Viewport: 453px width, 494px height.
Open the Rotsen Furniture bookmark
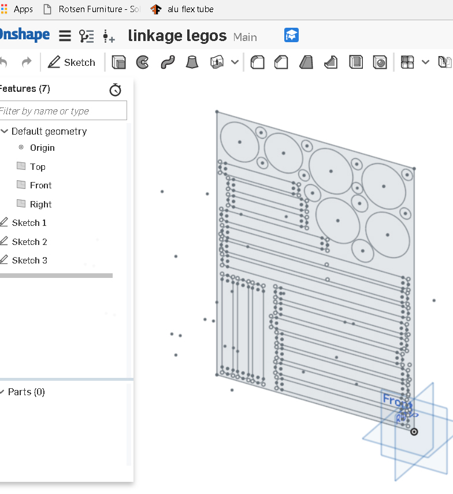[91, 9]
